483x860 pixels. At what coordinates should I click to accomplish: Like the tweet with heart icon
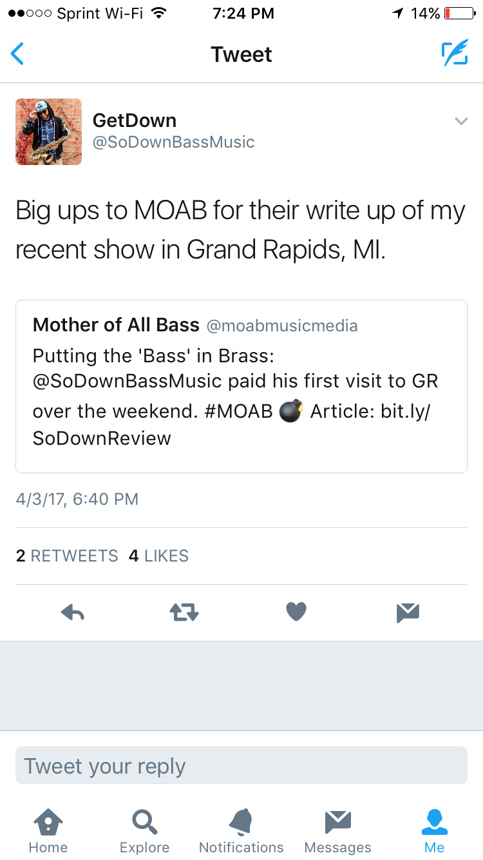[296, 611]
